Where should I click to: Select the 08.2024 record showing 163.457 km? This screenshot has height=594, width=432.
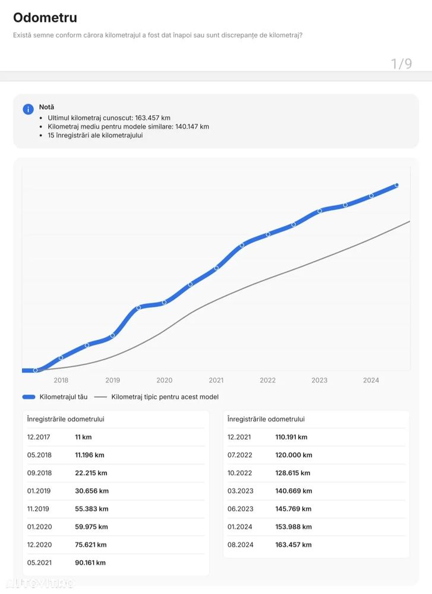pyautogui.click(x=316, y=545)
